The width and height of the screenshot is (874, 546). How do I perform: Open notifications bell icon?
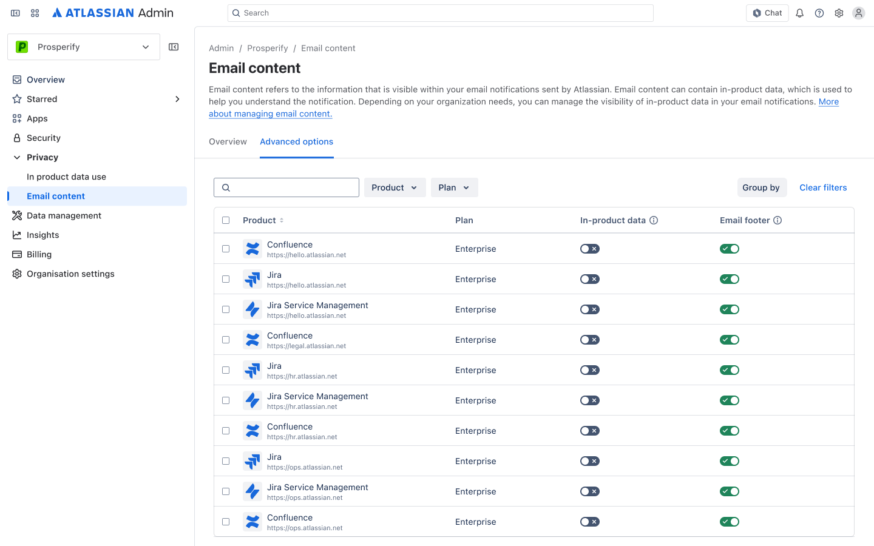[800, 13]
